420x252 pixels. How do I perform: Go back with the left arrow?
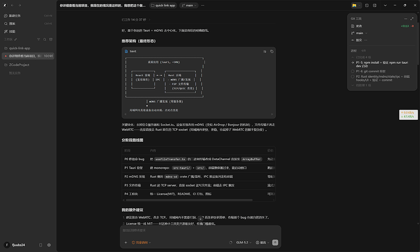tap(12, 5)
